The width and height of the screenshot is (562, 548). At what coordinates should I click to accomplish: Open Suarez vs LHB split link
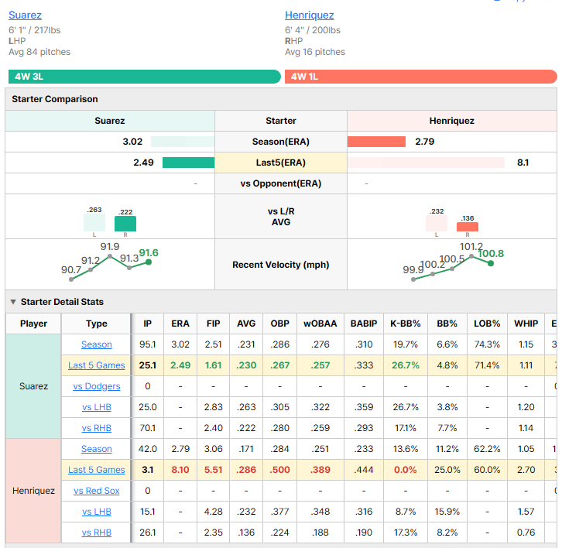click(97, 407)
